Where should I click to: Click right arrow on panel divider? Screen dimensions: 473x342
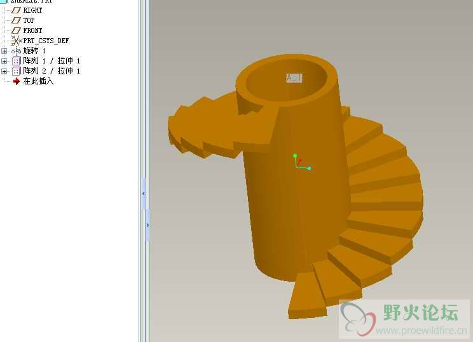point(147,225)
